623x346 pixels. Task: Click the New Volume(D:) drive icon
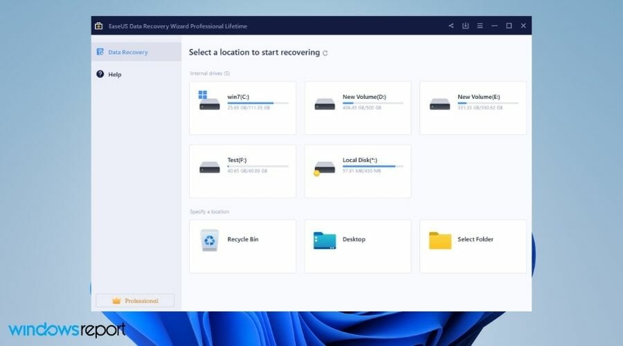click(325, 104)
